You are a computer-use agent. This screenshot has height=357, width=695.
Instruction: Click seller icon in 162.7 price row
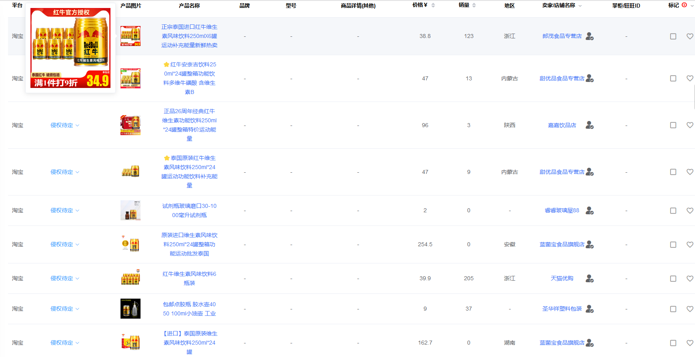[589, 343]
